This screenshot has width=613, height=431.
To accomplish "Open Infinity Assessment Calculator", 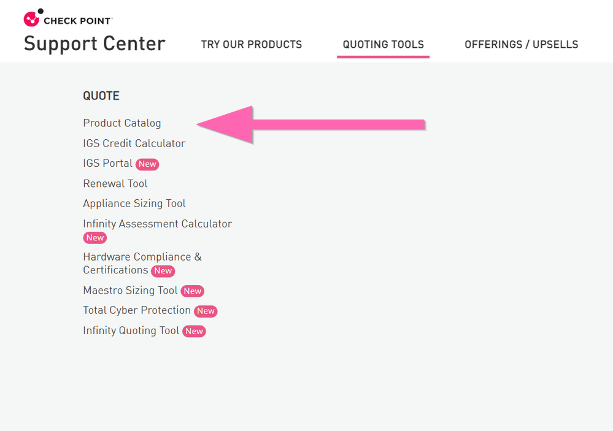I will [x=158, y=224].
